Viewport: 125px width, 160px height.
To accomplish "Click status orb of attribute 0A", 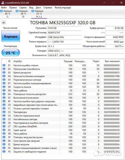I will (x=4, y=94).
